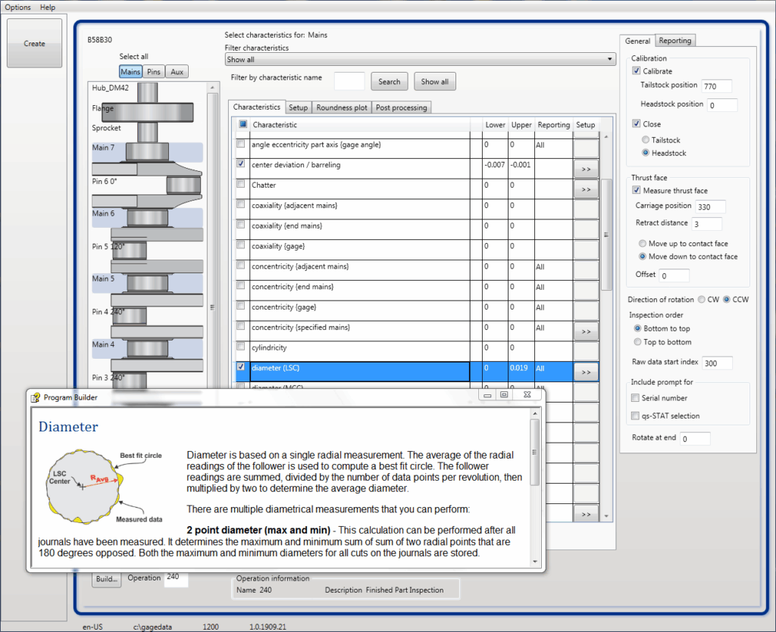Click the Program Builder window icon

point(35,397)
